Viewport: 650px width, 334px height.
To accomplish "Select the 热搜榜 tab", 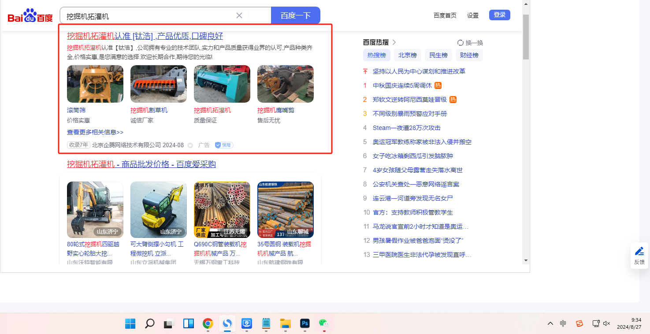I will pos(377,55).
